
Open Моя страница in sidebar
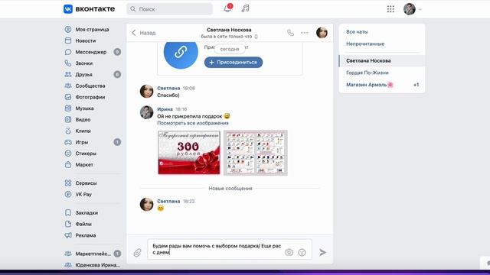[92, 29]
